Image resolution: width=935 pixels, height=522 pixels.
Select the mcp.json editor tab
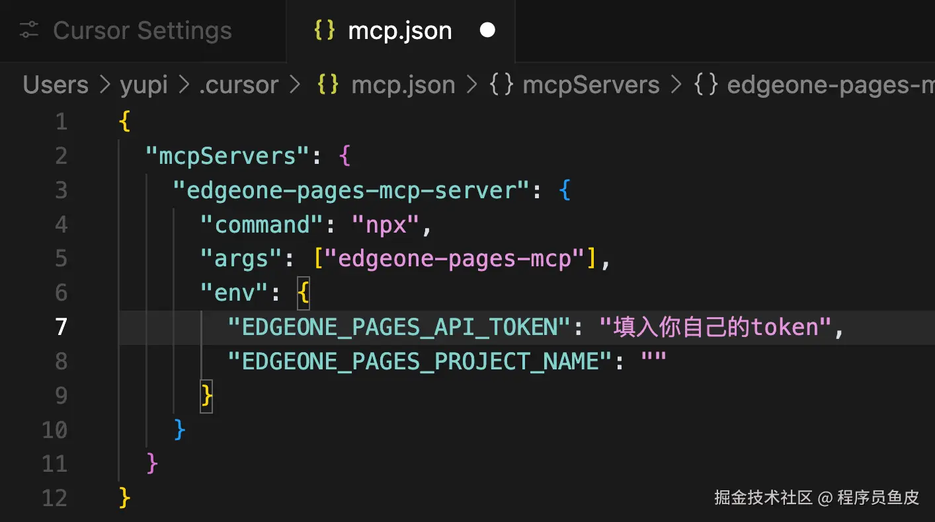[x=400, y=30]
